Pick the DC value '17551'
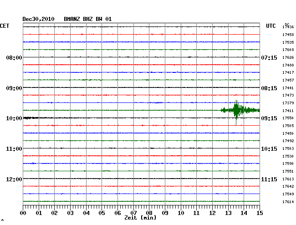 pos(288,171)
